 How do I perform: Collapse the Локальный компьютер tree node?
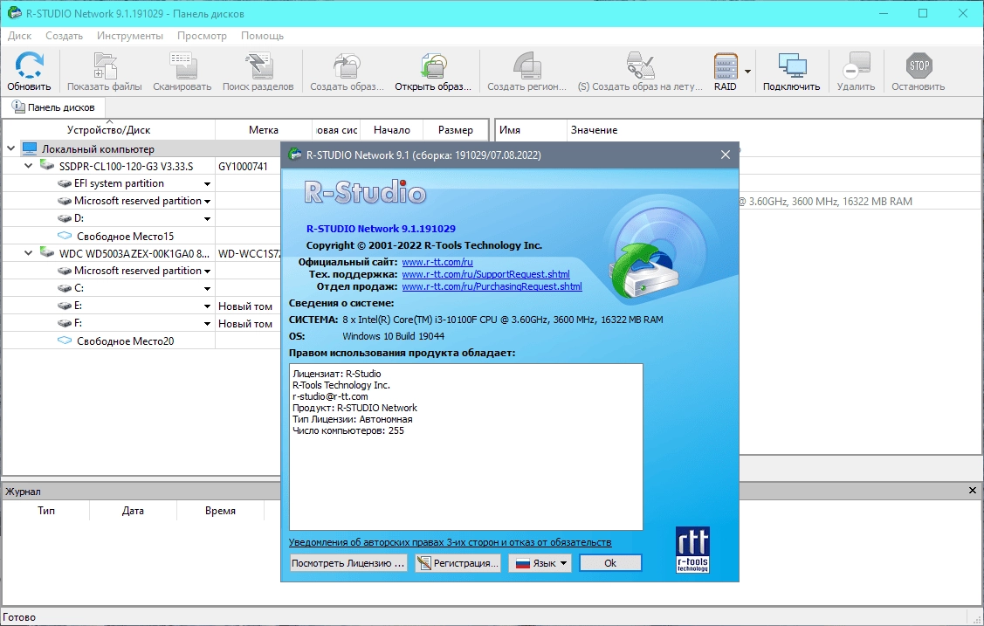[10, 148]
